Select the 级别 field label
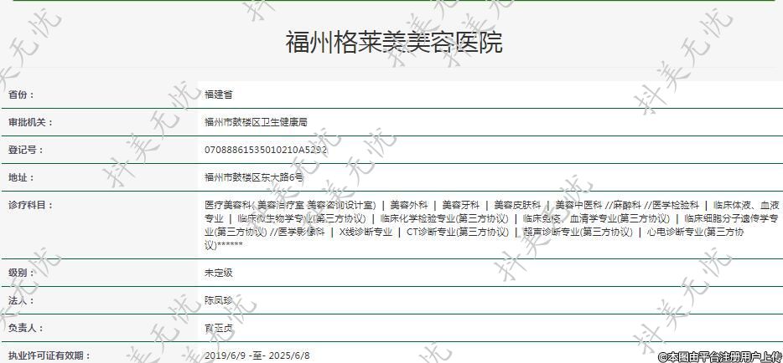This screenshot has width=783, height=363. pyautogui.click(x=22, y=273)
